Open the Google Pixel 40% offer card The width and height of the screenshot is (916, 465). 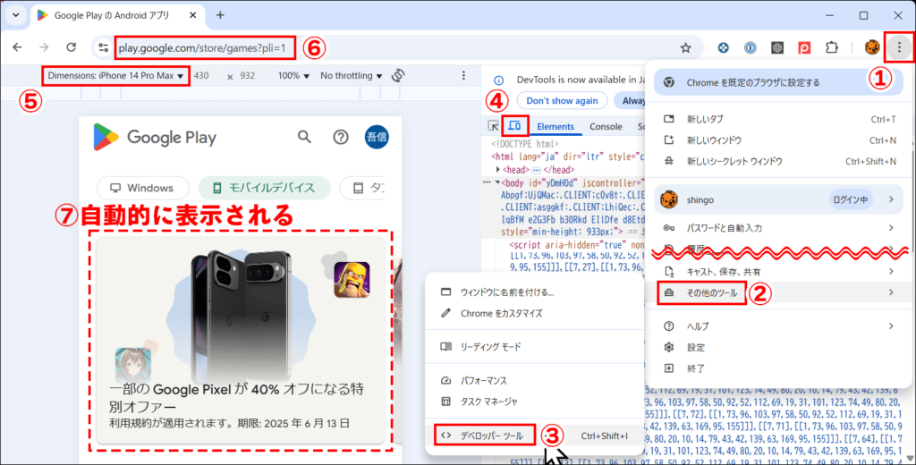coord(241,341)
